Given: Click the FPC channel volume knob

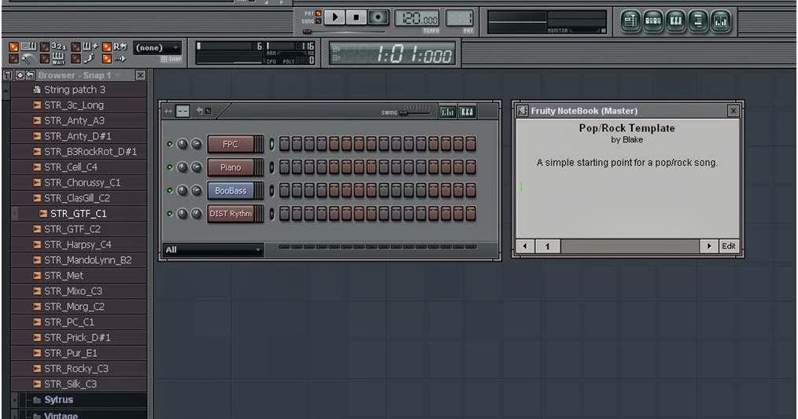Looking at the screenshot, I should (196, 145).
